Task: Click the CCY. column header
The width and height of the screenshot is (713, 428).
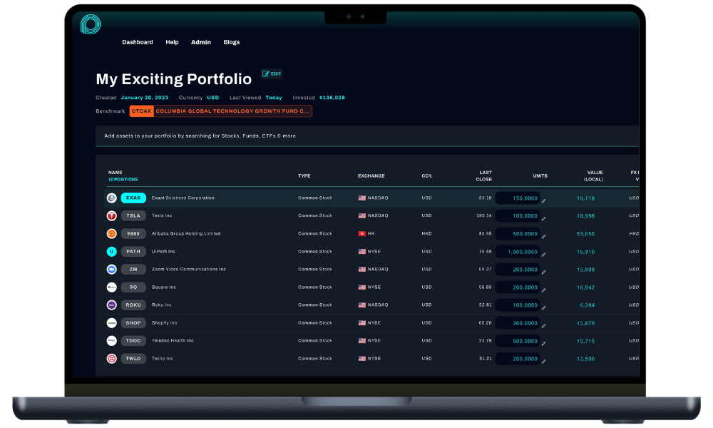Action: 426,175
